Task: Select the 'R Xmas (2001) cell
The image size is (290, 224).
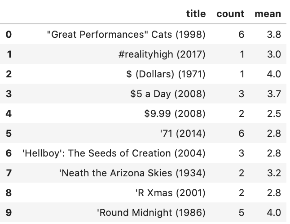Action: [x=170, y=193]
